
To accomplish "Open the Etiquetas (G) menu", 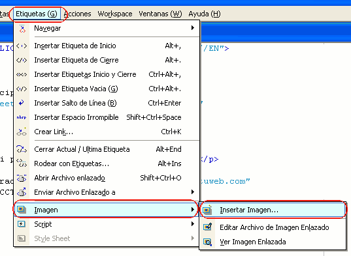I will coord(37,14).
